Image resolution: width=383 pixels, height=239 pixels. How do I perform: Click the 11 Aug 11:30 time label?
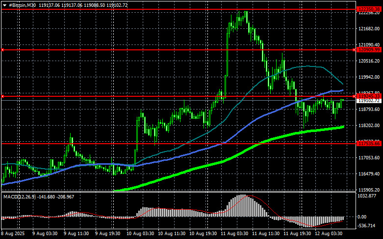[266, 234]
